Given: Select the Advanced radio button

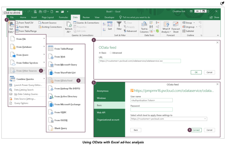Looking at the screenshot, I should pyautogui.click(x=111, y=53).
